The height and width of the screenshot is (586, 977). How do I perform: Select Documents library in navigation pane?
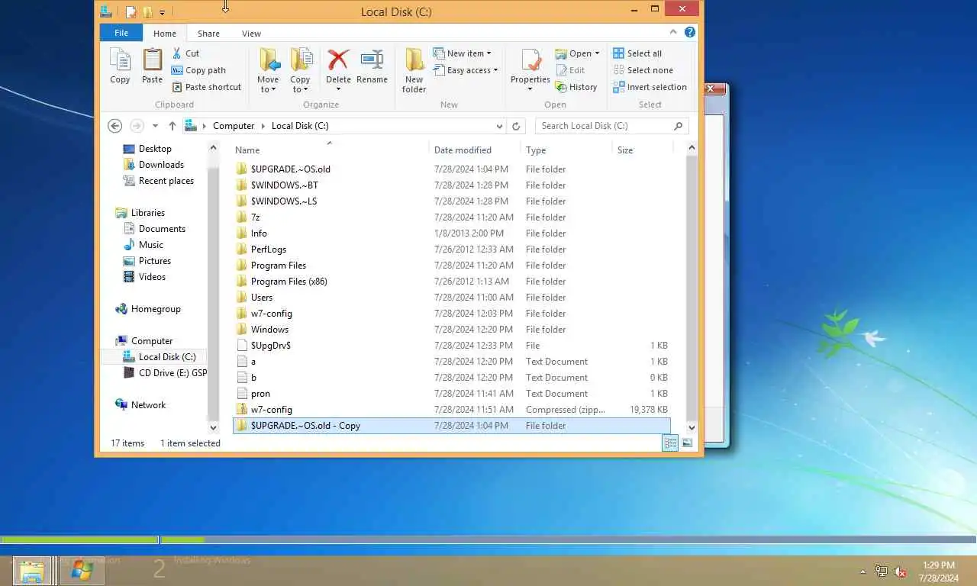(x=162, y=229)
